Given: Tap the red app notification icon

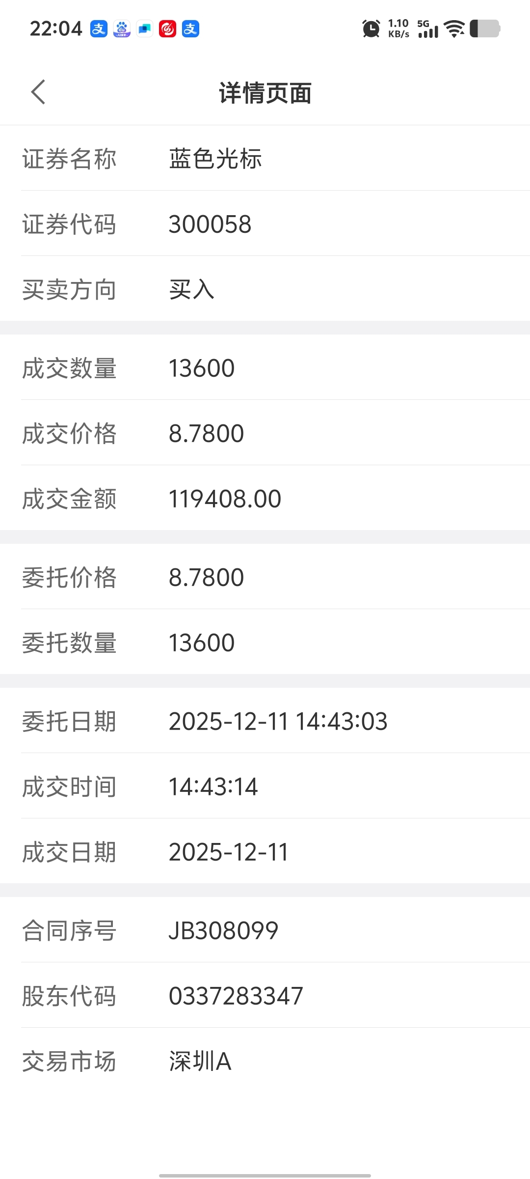Looking at the screenshot, I should point(167,29).
